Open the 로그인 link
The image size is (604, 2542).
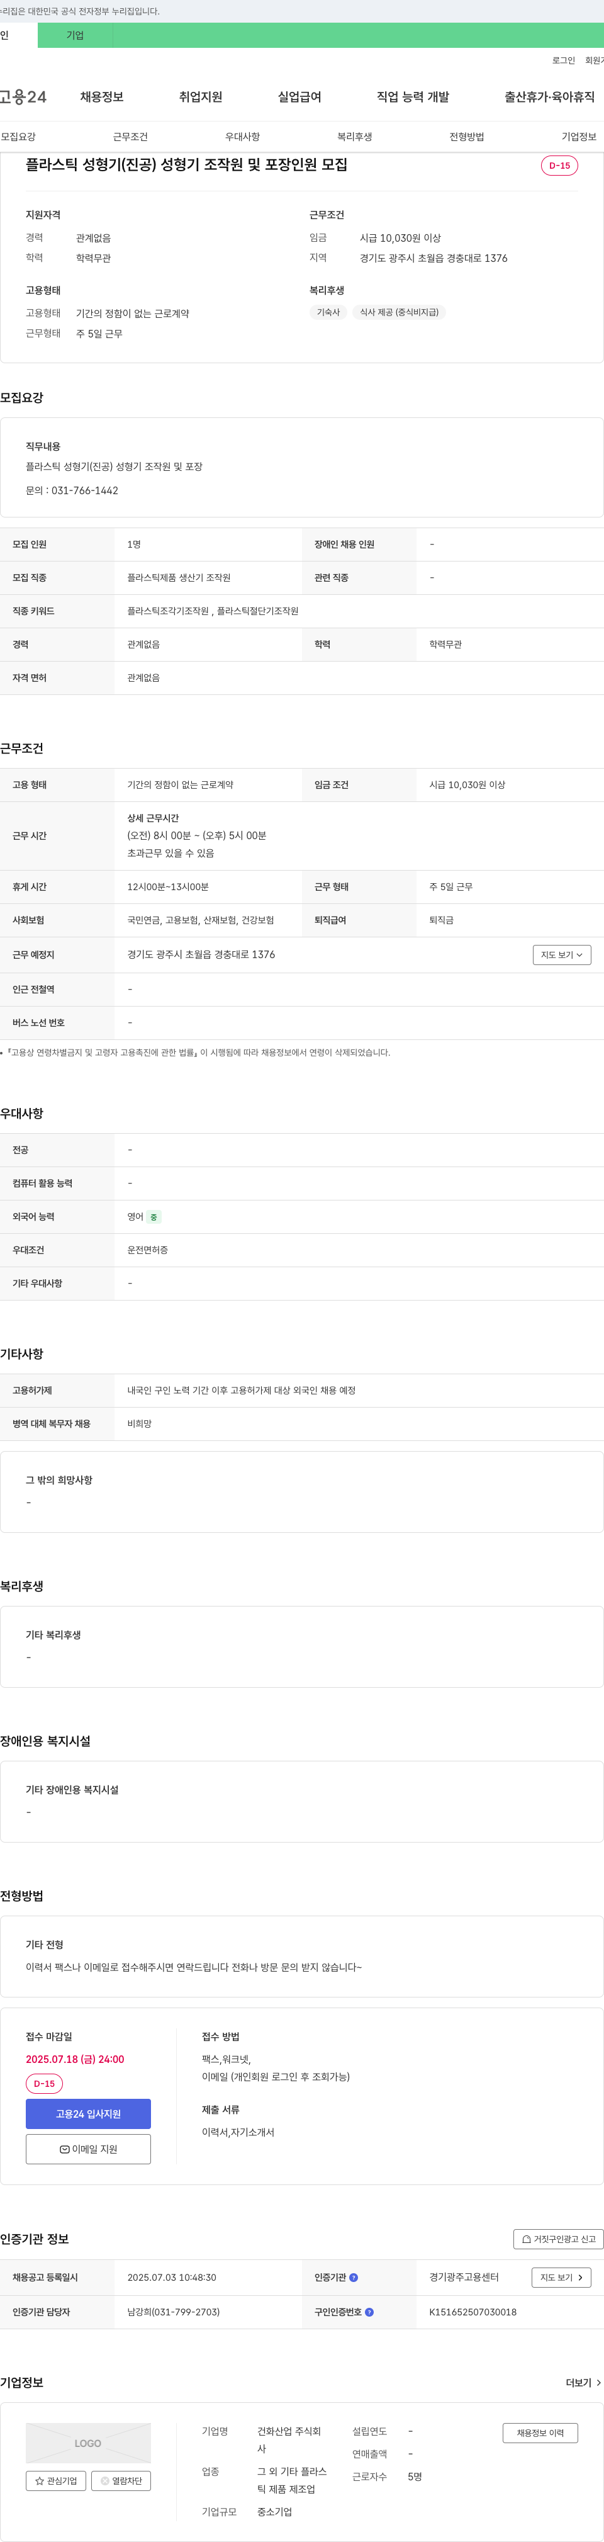click(562, 61)
